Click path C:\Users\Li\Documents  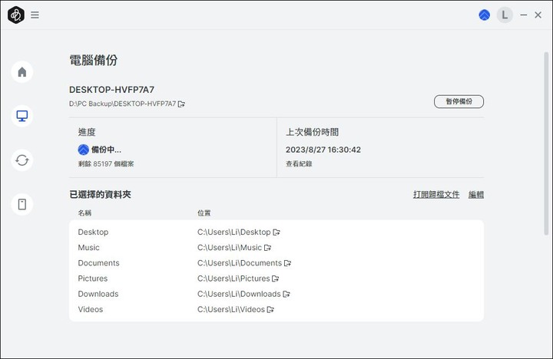pyautogui.click(x=240, y=263)
